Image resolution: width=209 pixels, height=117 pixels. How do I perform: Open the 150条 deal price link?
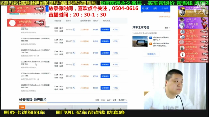[96, 88]
